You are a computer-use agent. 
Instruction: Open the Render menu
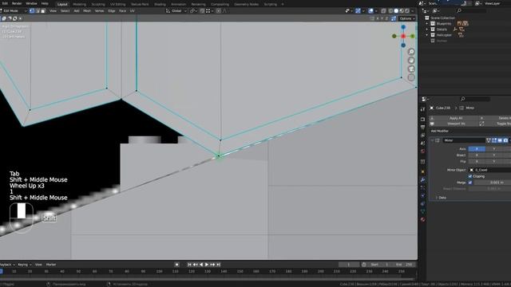coord(17,3)
